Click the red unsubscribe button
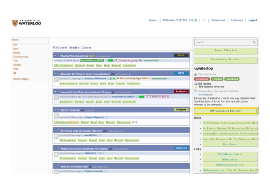Viewport: 270px width, 192px height. click(x=202, y=79)
